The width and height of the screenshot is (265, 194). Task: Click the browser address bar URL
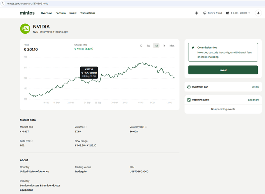[27, 4]
